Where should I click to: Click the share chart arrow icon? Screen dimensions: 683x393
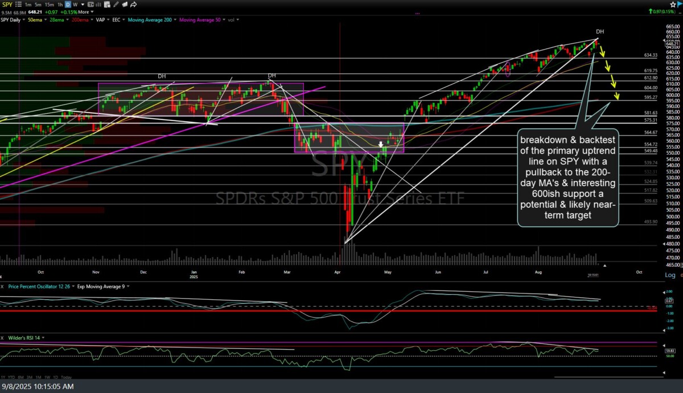click(134, 4)
